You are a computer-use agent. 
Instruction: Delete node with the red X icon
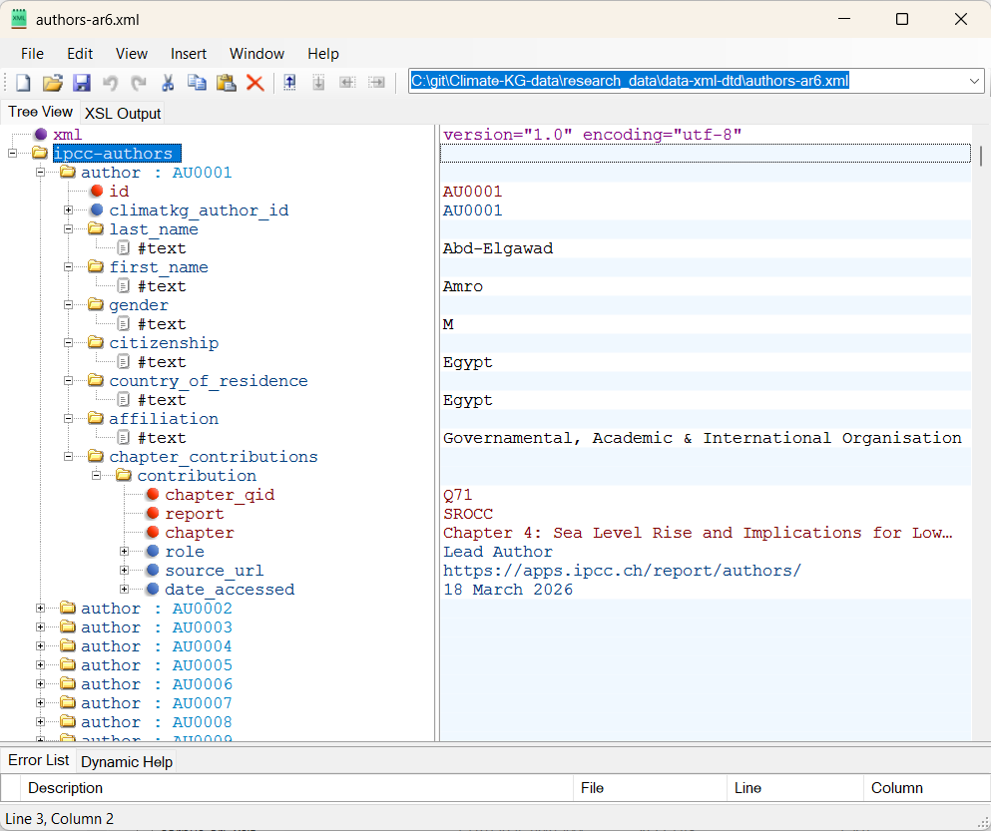pos(255,83)
